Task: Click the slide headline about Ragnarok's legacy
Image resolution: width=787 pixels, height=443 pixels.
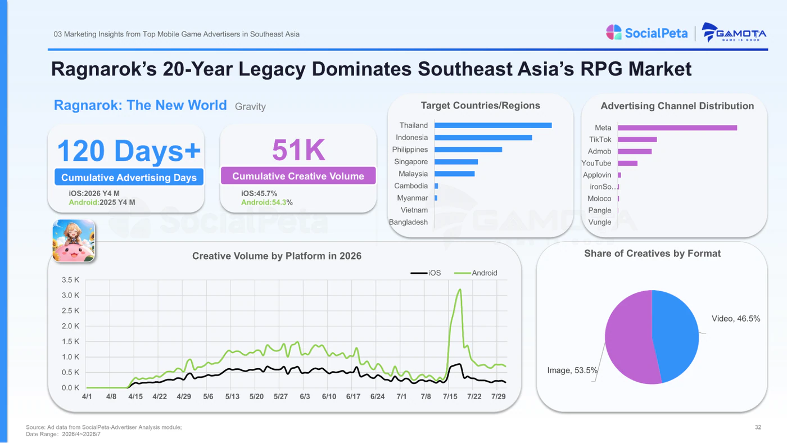Action: point(371,69)
